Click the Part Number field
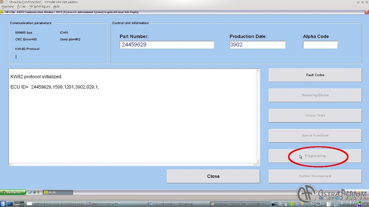The height and width of the screenshot is (207, 369). 167,45
